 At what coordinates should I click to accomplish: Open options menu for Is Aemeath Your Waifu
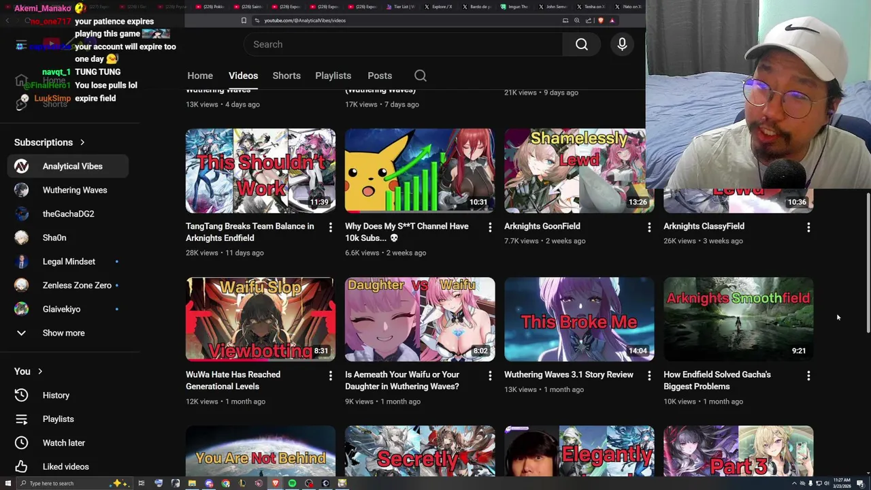point(490,376)
